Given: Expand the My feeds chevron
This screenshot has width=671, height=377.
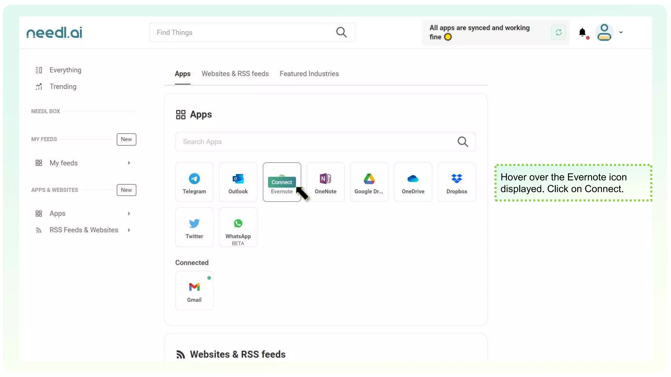Looking at the screenshot, I should (129, 163).
